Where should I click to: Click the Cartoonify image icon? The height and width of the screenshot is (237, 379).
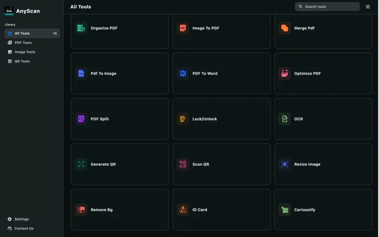[x=284, y=210]
